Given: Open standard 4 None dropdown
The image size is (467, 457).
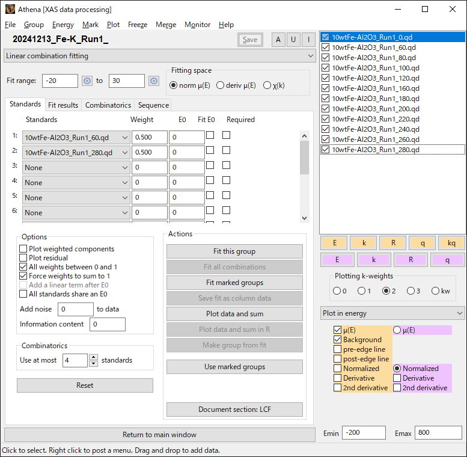Looking at the screenshot, I should pyautogui.click(x=76, y=182).
